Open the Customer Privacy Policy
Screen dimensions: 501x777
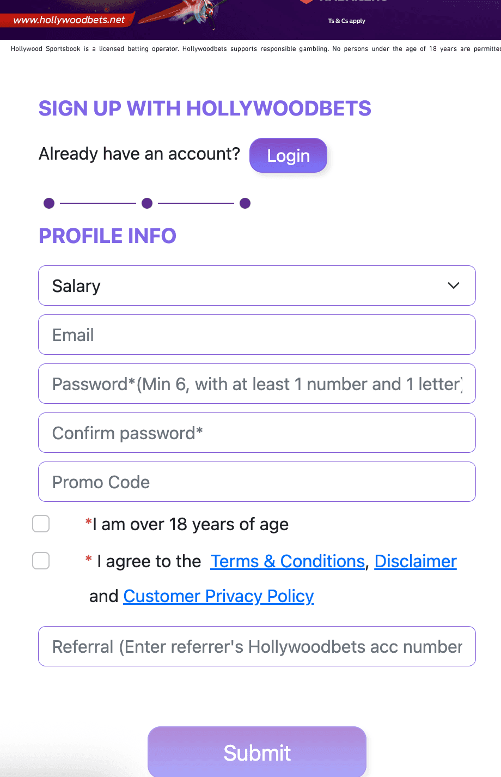click(x=218, y=596)
